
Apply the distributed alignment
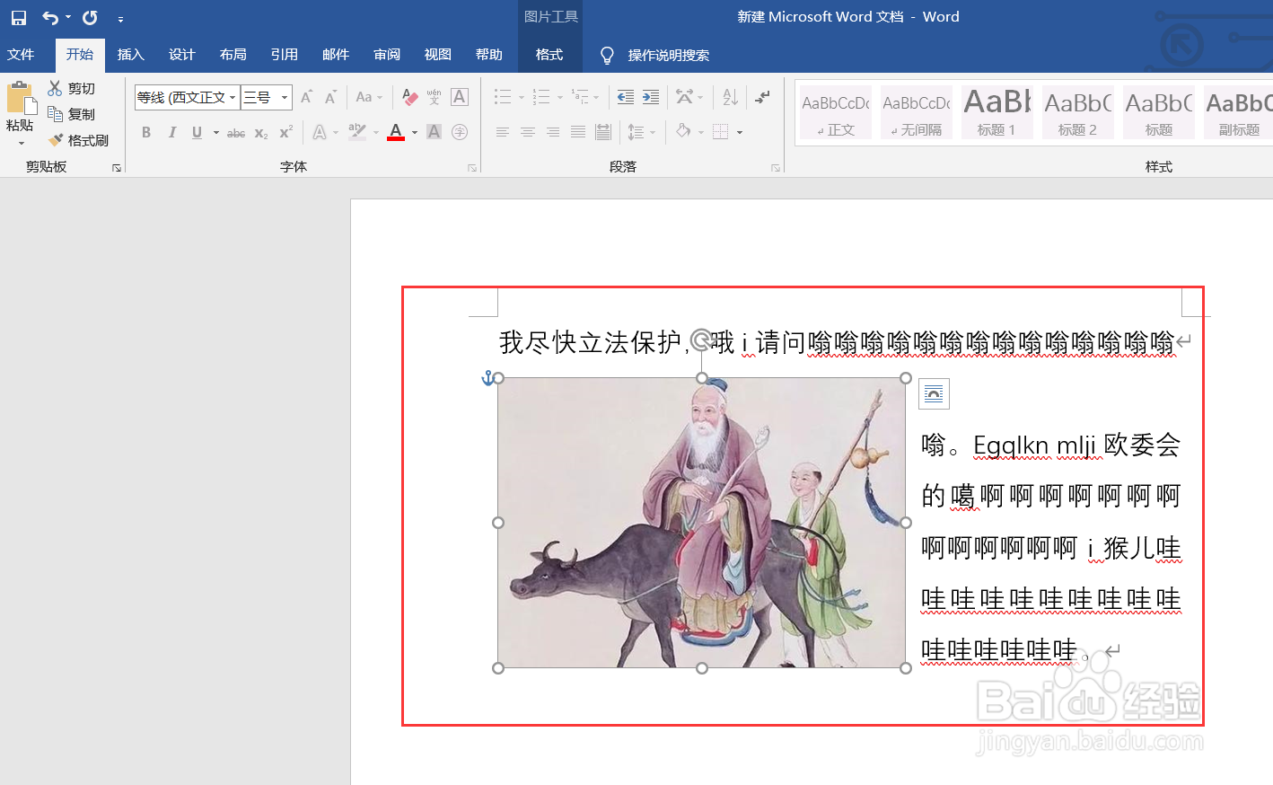click(603, 132)
